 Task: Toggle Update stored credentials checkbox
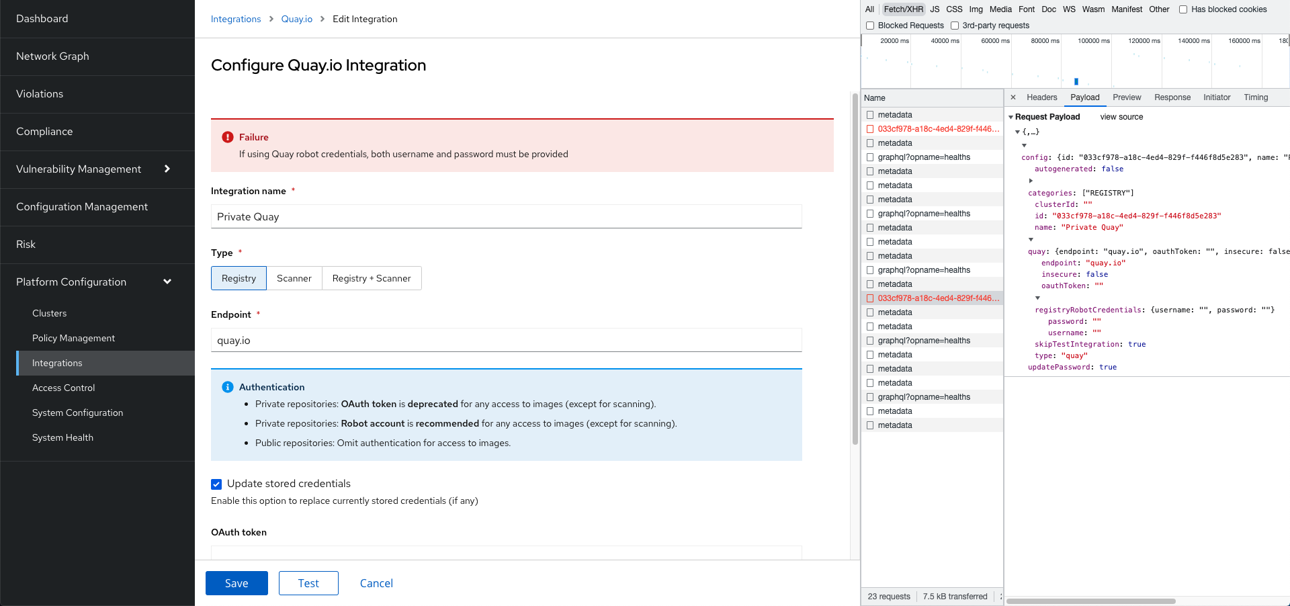216,484
